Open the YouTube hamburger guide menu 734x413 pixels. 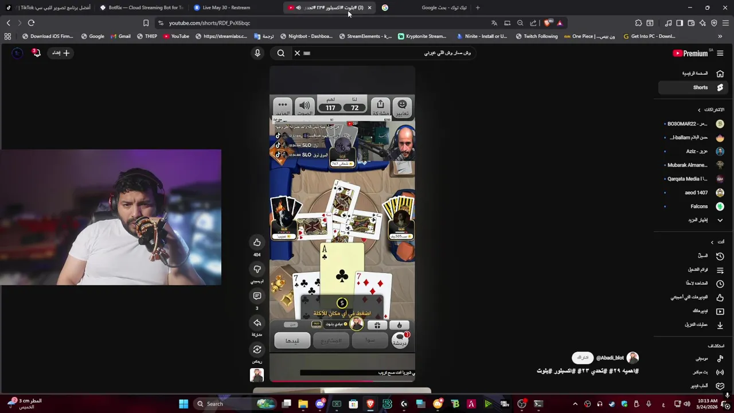pyautogui.click(x=720, y=53)
